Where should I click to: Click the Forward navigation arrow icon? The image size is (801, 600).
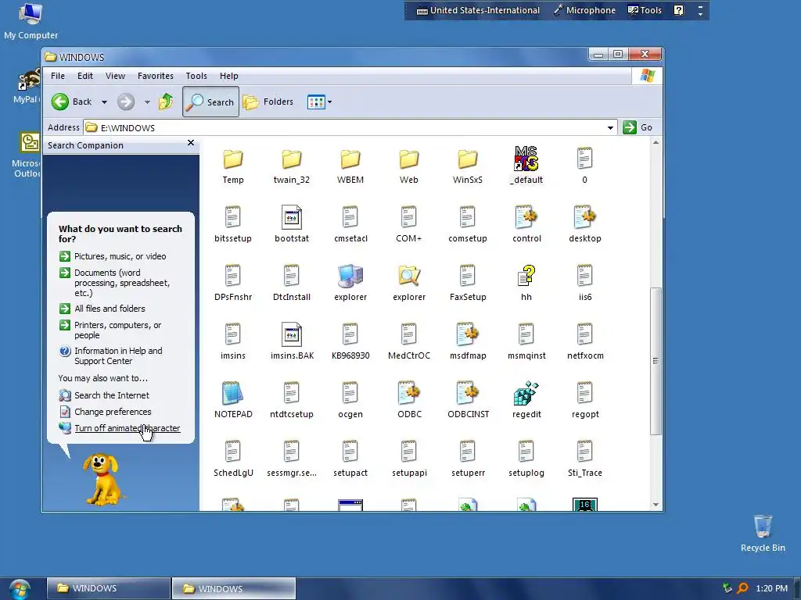click(126, 102)
